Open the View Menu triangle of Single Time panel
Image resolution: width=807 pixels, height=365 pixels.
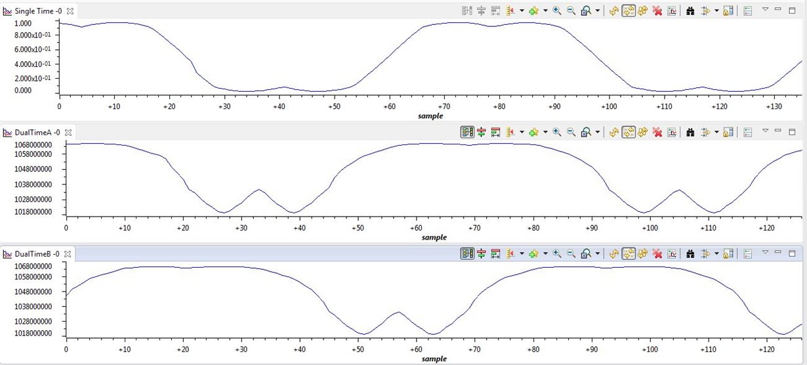(765, 9)
